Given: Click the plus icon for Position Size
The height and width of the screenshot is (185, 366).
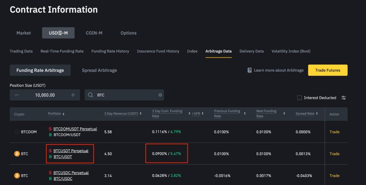Looking at the screenshot, I should click(x=73, y=95).
